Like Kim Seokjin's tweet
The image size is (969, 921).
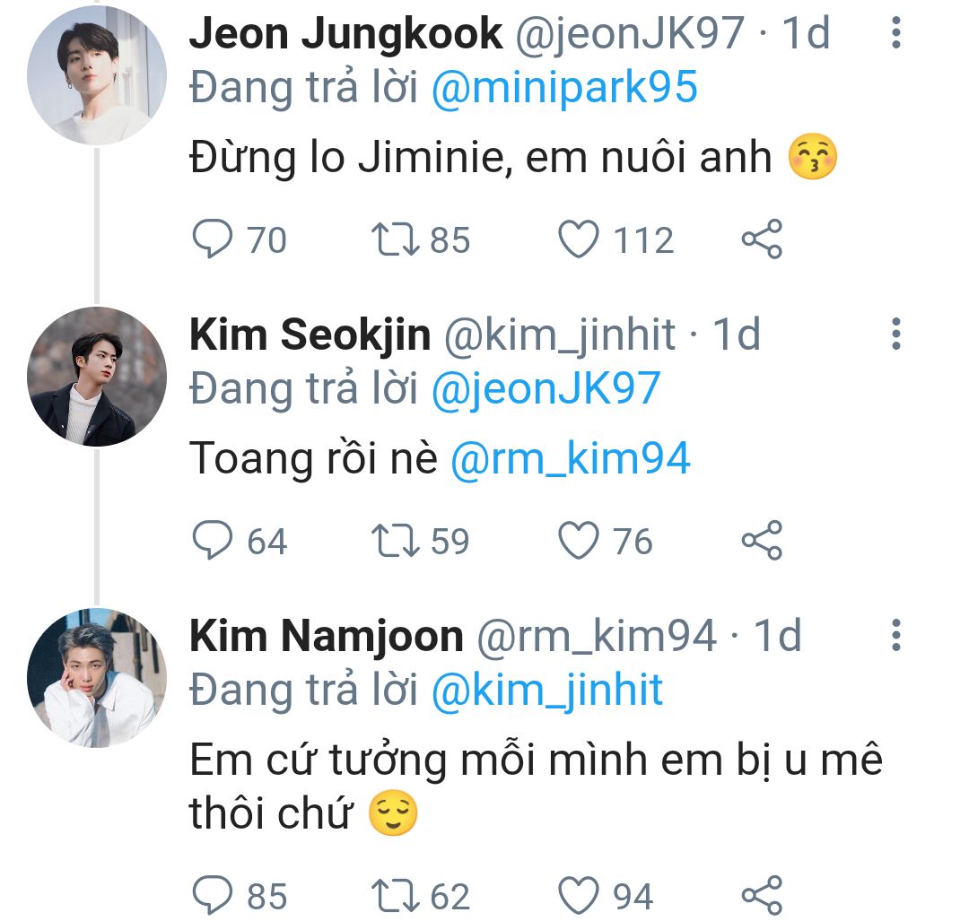(x=579, y=541)
